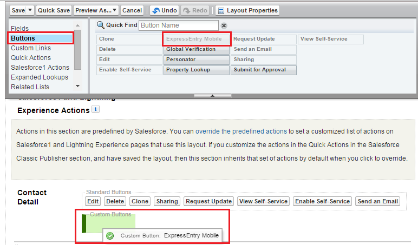Click Sharing in Standard Buttons
Image resolution: width=418 pixels, height=245 pixels.
167,201
